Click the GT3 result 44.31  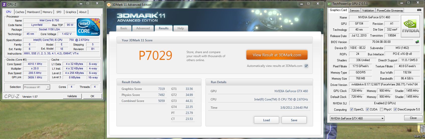point(189,101)
